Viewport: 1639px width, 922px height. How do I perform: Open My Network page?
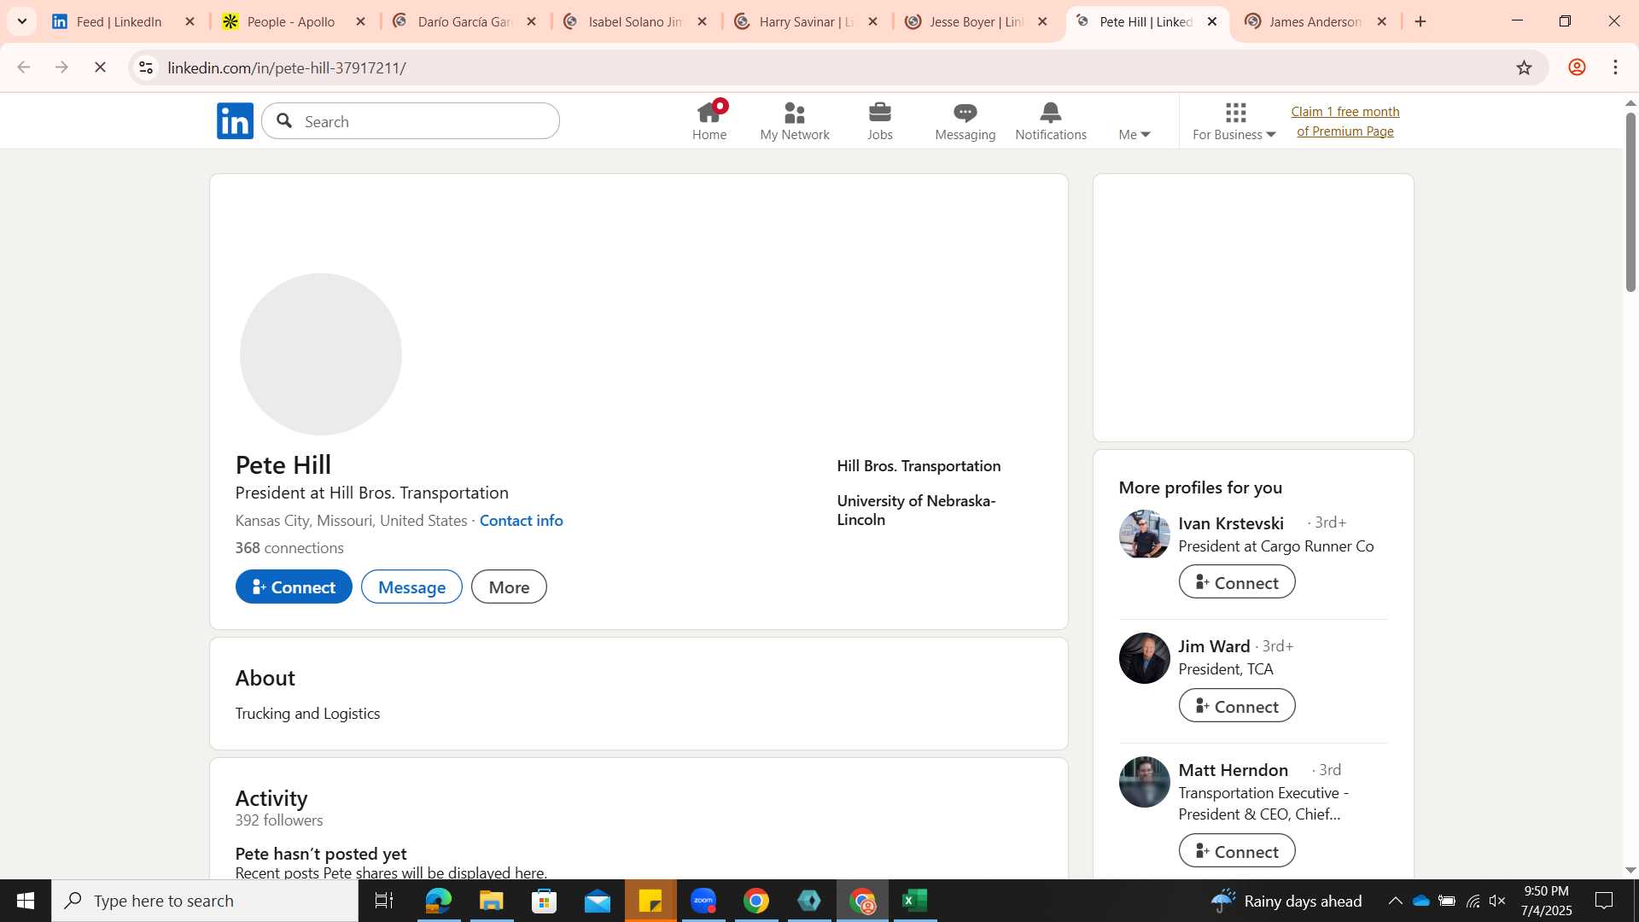coord(794,121)
